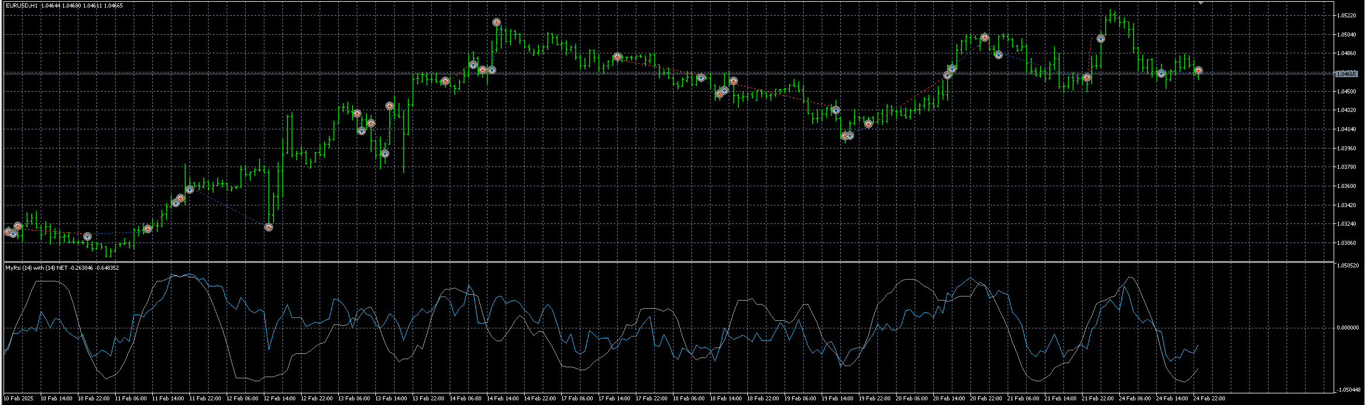Click the 12 Feb 14:00 time label
1365x405 pixels.
pos(280,399)
